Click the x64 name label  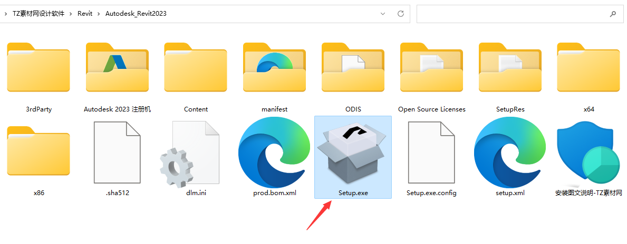(x=589, y=109)
